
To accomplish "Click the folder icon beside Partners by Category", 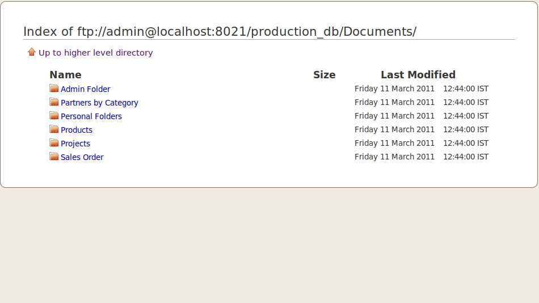I will [x=54, y=102].
